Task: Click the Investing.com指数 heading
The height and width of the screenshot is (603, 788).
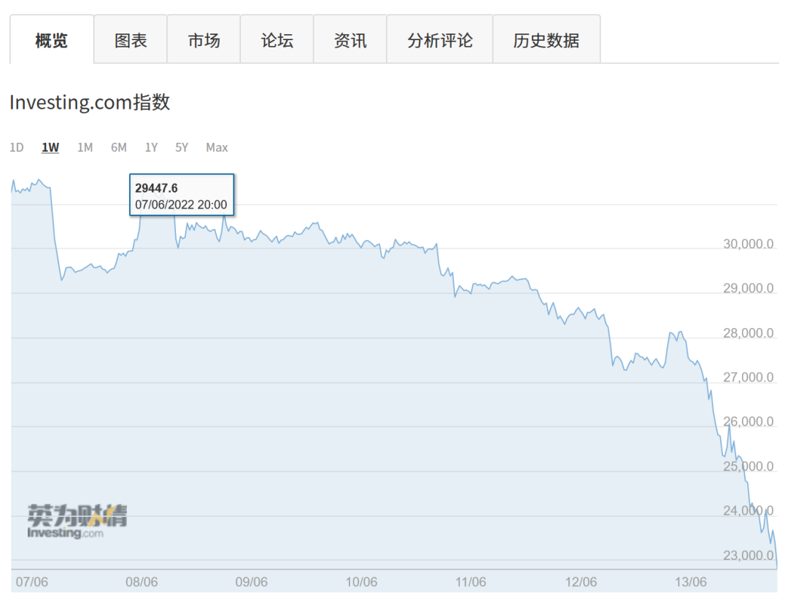Action: click(x=90, y=103)
